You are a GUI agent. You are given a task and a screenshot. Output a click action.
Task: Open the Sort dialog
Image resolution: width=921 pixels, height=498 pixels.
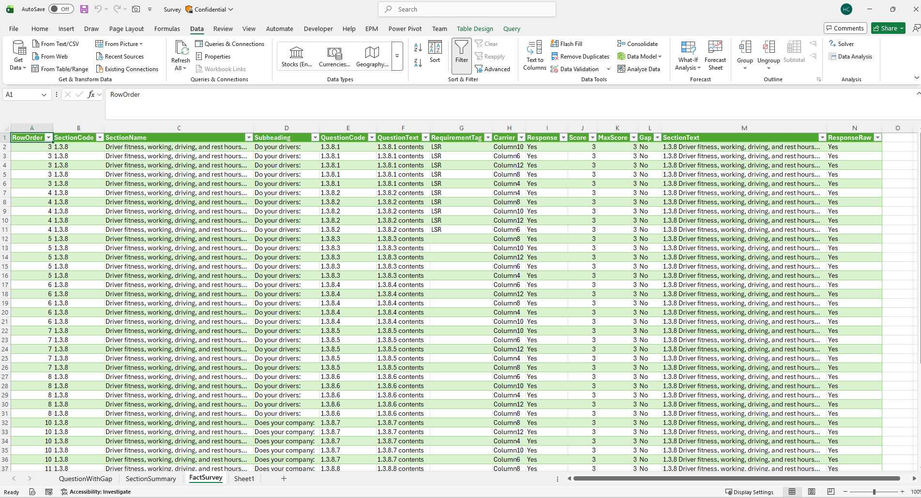[435, 52]
